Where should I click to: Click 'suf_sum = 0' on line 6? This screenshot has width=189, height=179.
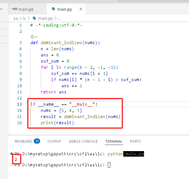click(55, 61)
